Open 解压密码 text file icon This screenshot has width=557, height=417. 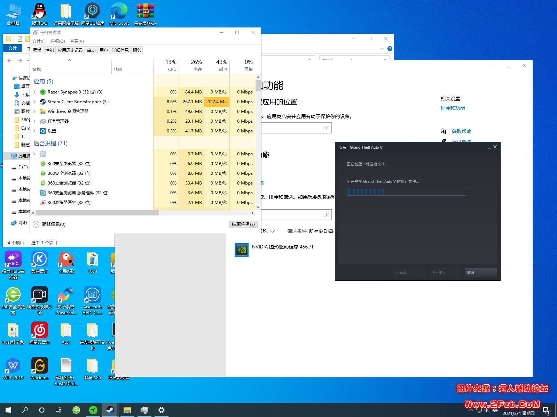point(66,372)
